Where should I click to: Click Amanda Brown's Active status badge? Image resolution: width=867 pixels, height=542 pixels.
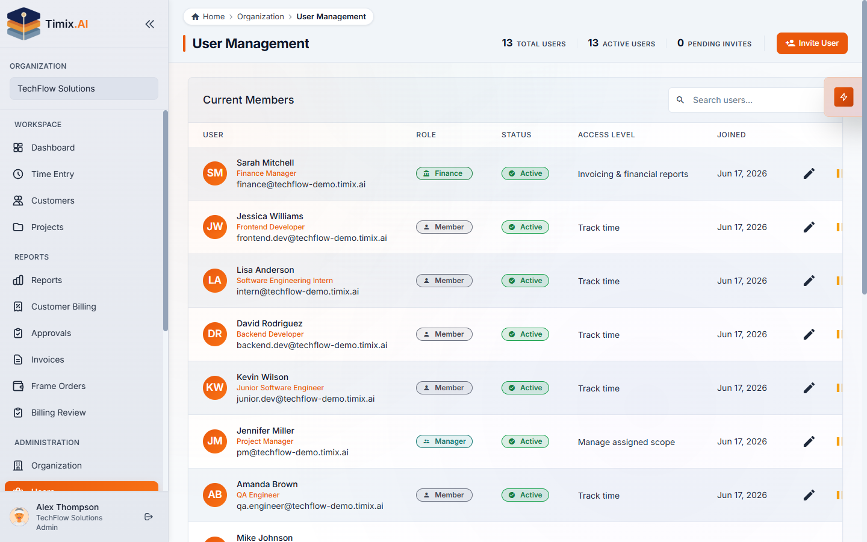coord(525,495)
